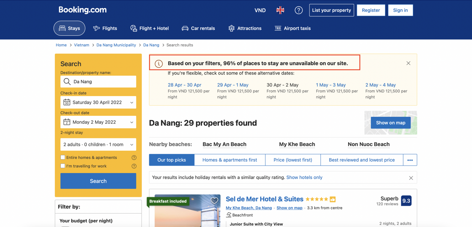Viewport: 472px width, 227px height.
Task: Choose alternative dates 28 Apr - 30 Apr
Action: (x=184, y=85)
